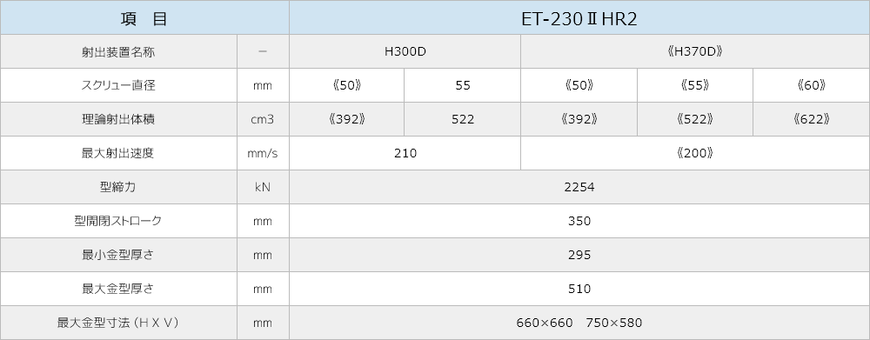Click the 210 injection speed value
The image size is (870, 340).
click(405, 153)
